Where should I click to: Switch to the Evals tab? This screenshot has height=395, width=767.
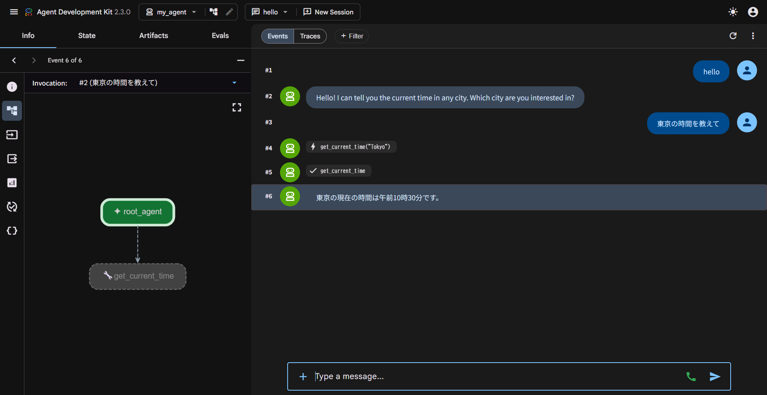coord(220,36)
